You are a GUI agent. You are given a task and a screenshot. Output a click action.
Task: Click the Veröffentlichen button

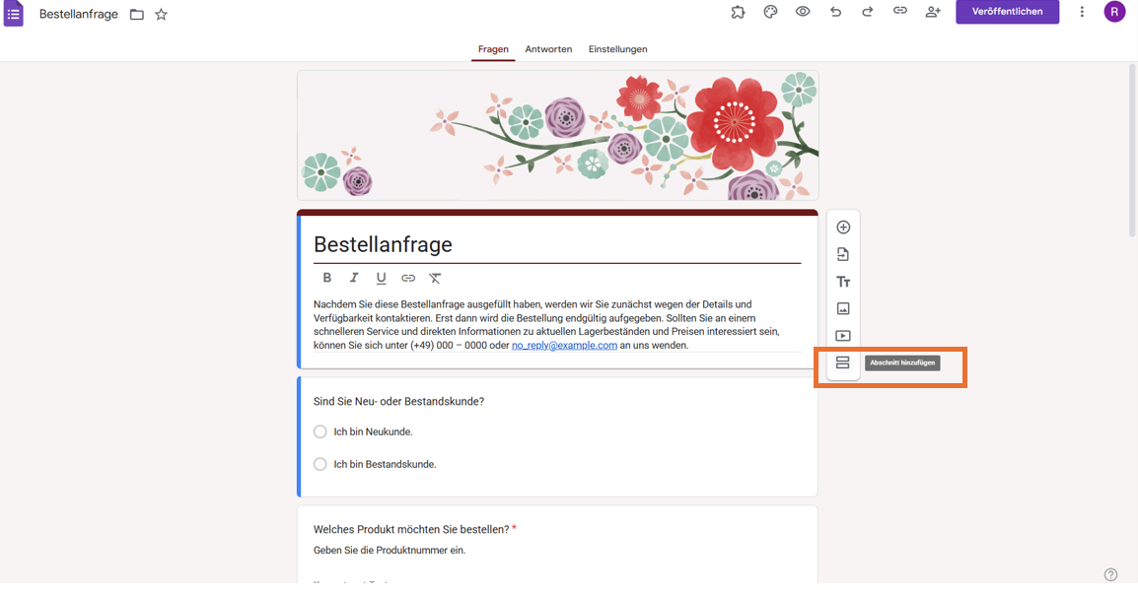1007,12
